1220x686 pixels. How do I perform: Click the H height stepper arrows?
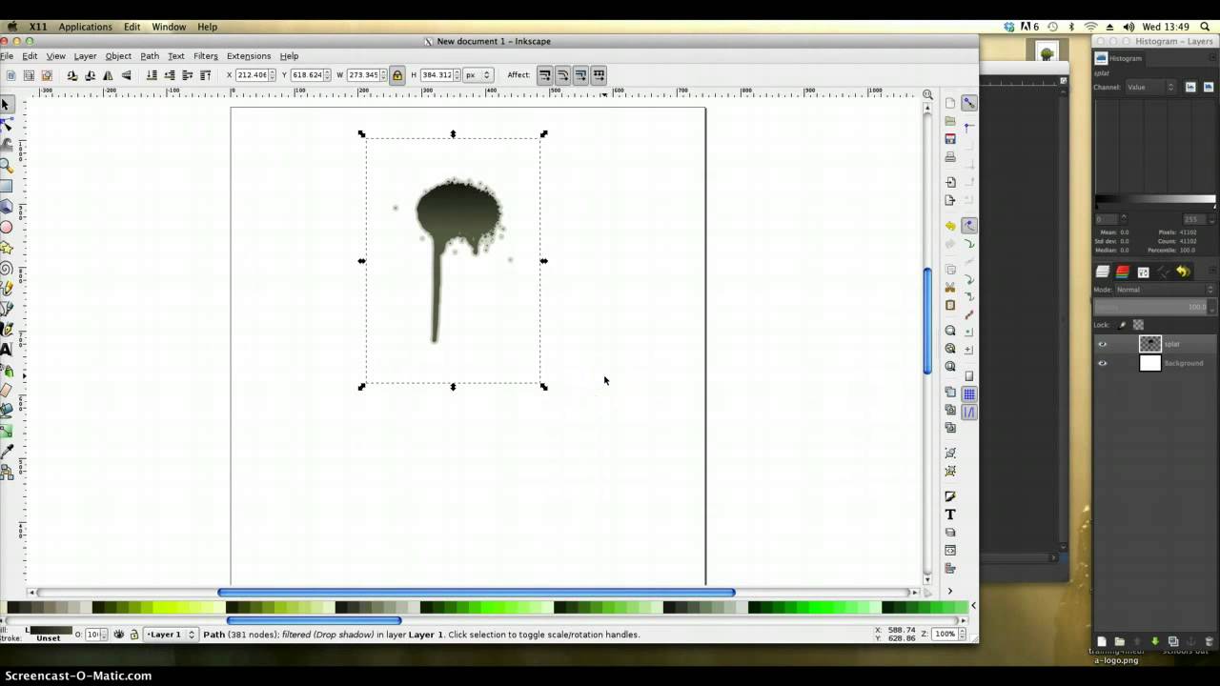click(457, 75)
